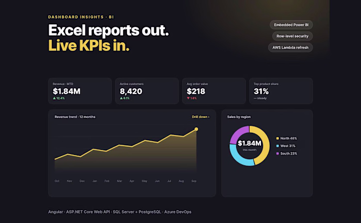
Task: Click the 'Live KPIs in.' headline
Action: point(89,45)
